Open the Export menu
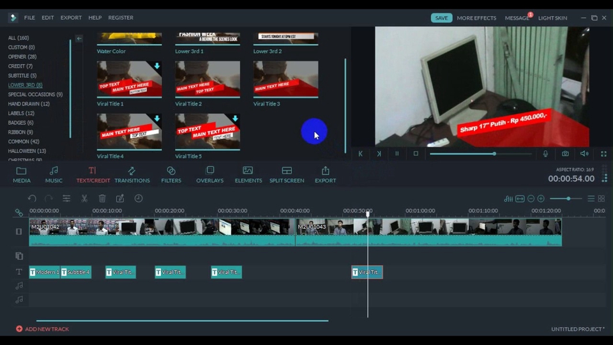 71,18
